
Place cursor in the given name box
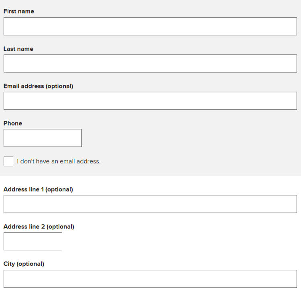coord(150,26)
